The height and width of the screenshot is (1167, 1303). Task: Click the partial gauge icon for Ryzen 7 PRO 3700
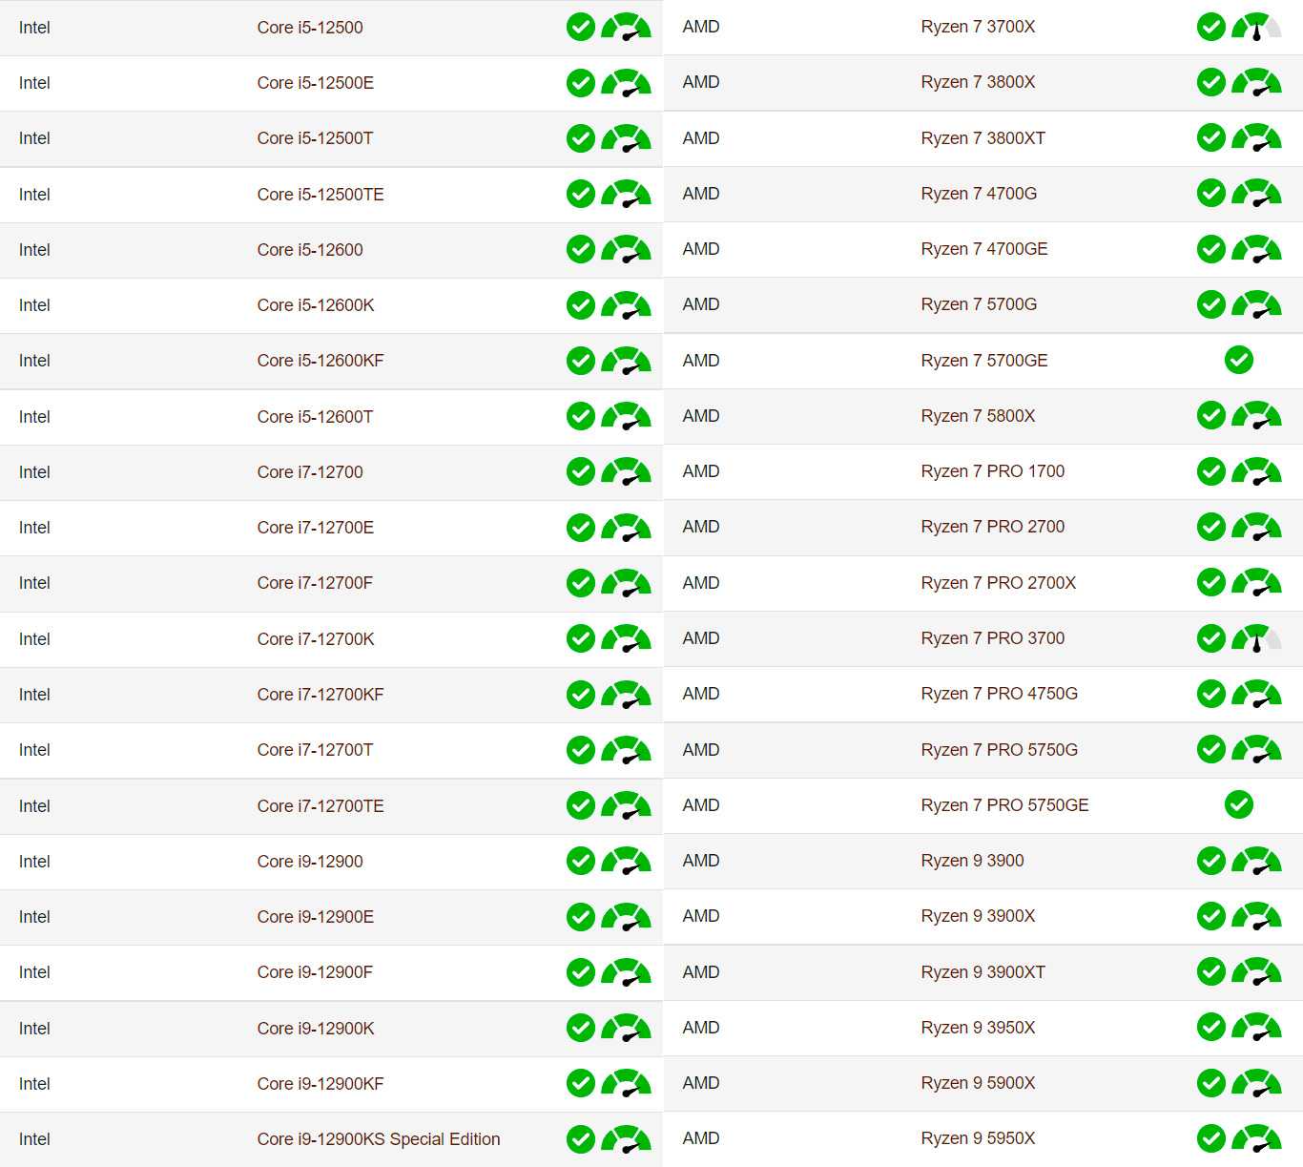[x=1256, y=639]
